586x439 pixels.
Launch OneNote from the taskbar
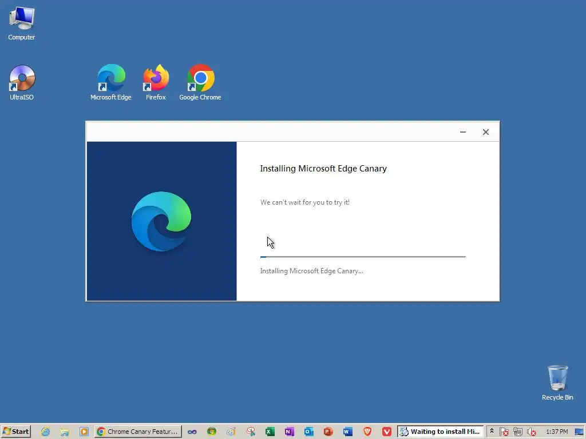[x=289, y=432]
